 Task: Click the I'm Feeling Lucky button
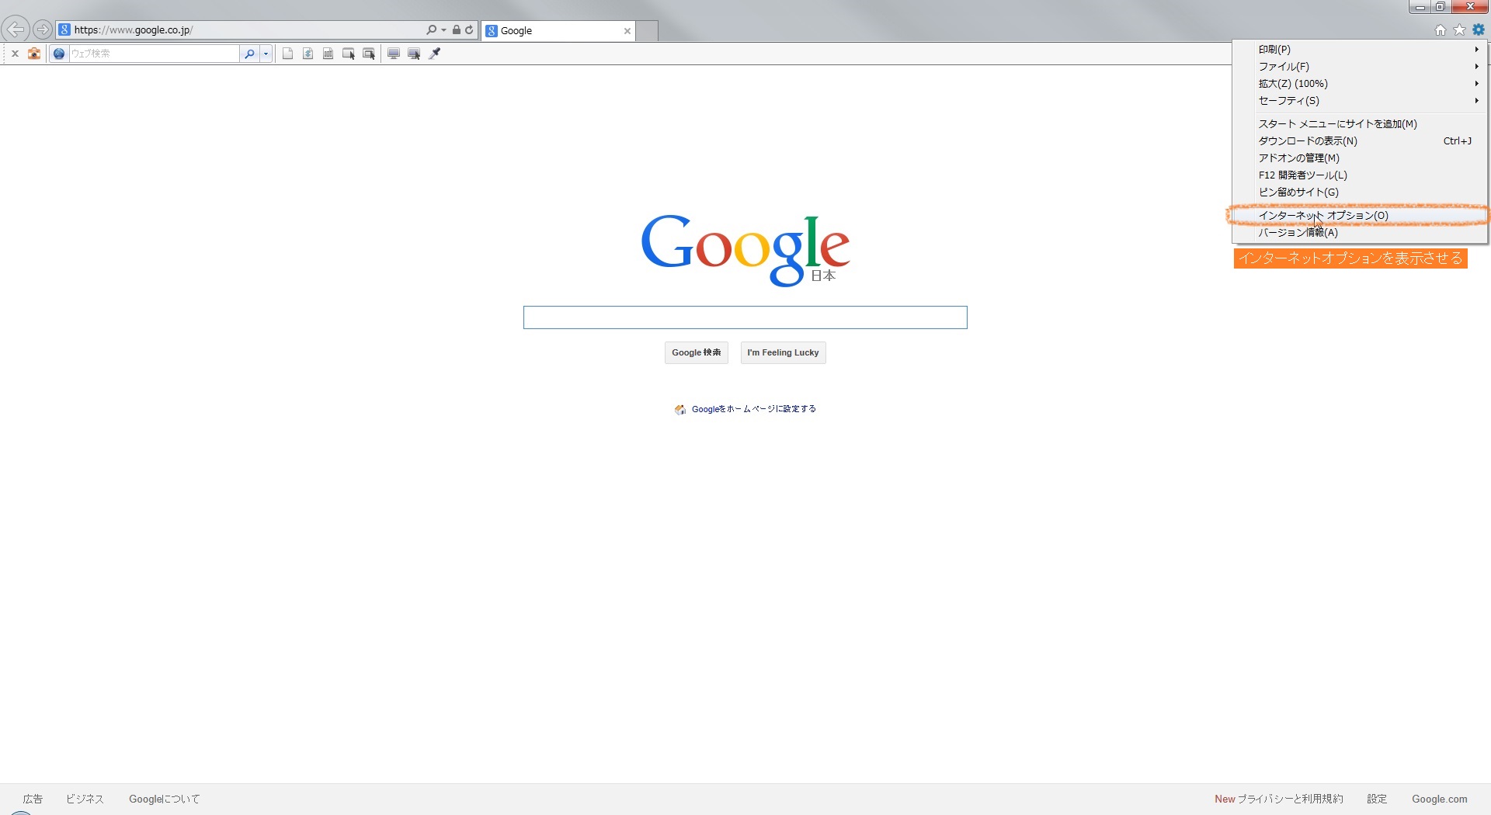tap(783, 352)
